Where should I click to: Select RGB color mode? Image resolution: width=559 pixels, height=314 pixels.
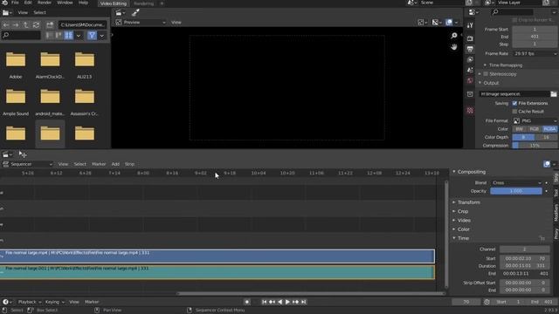point(534,129)
